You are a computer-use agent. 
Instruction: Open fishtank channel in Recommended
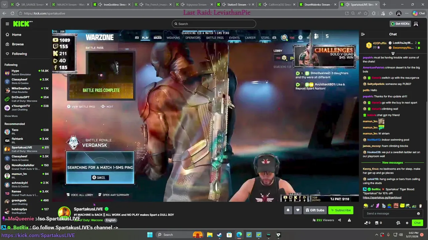click(x=26, y=140)
